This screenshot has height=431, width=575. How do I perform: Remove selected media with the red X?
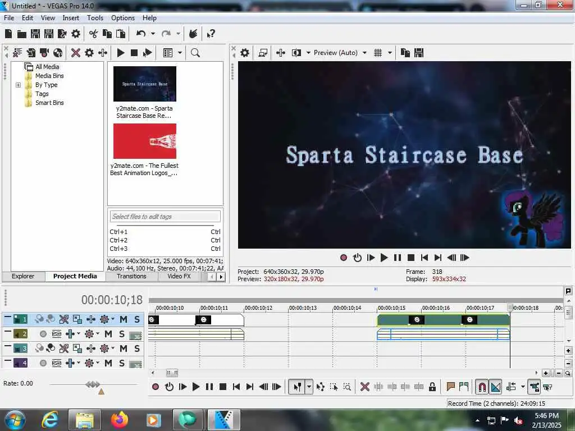[x=76, y=53]
